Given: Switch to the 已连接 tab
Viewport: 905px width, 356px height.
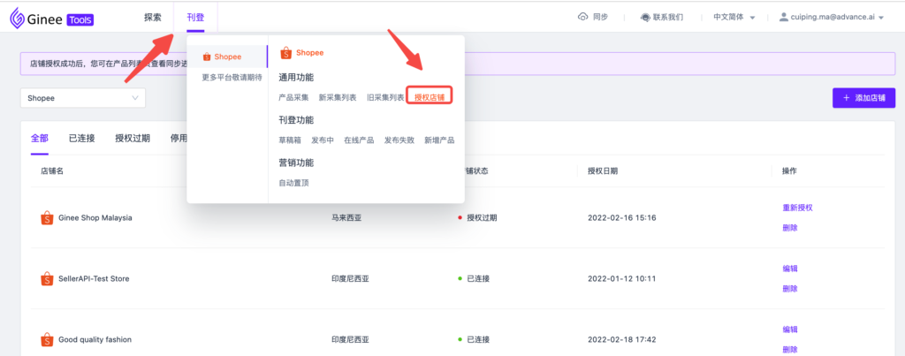Looking at the screenshot, I should 81,139.
